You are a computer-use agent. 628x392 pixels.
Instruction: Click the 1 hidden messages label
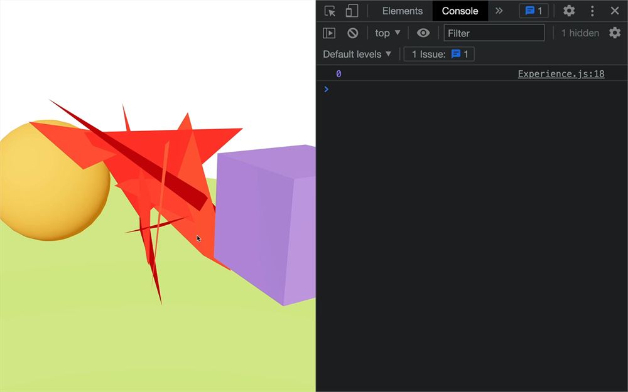click(580, 33)
